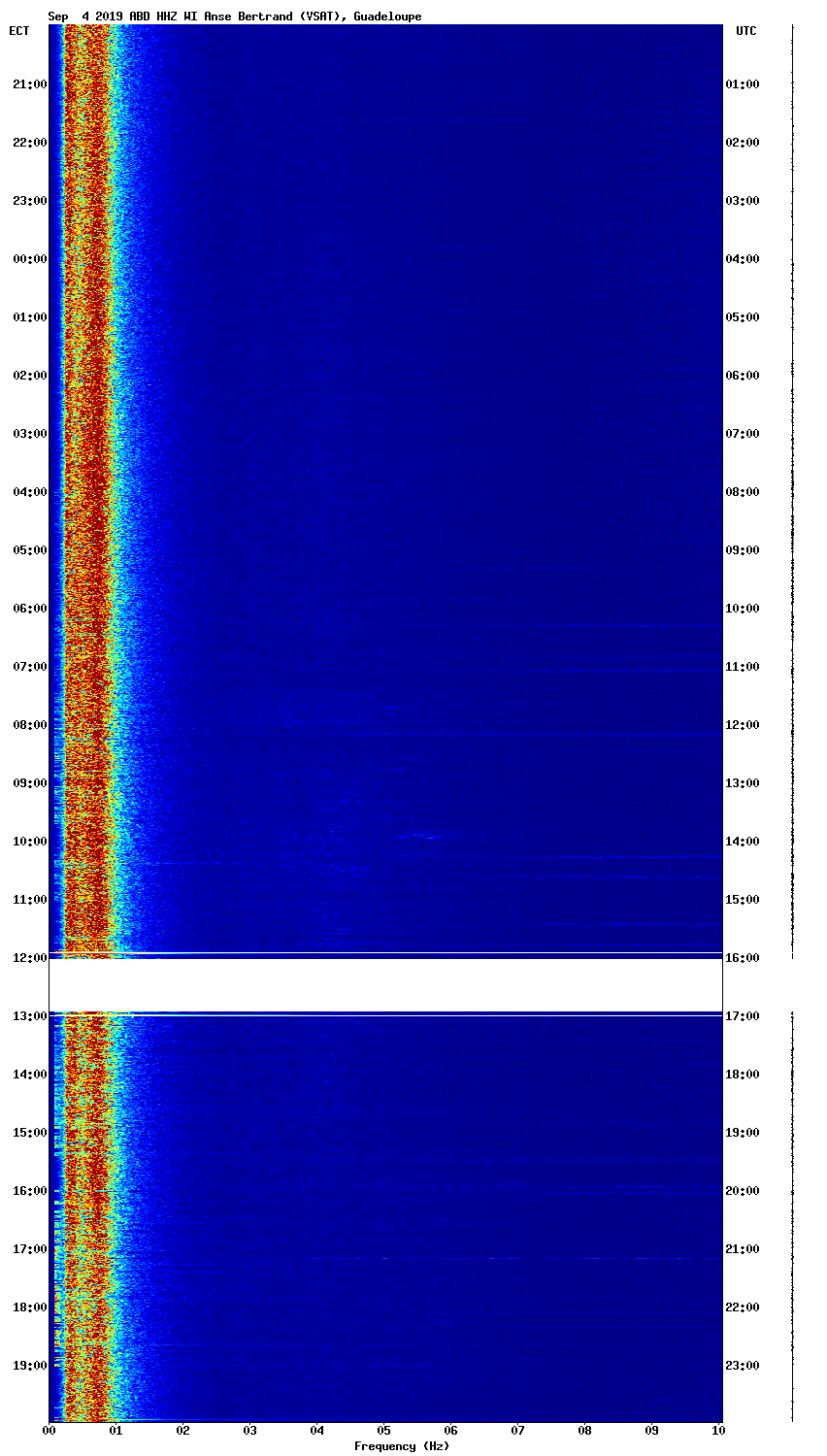
Task: Click the 08:00 label on UTC axis
Action: 743,492
